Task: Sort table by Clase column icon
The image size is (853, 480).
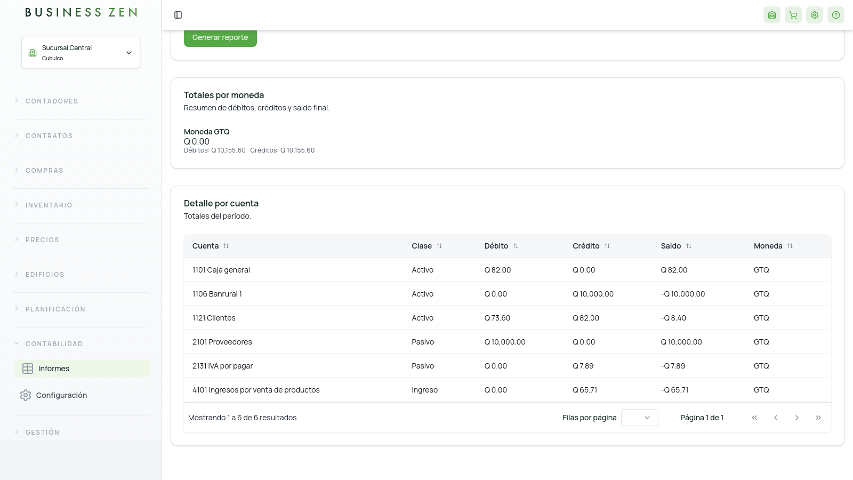Action: tap(439, 246)
